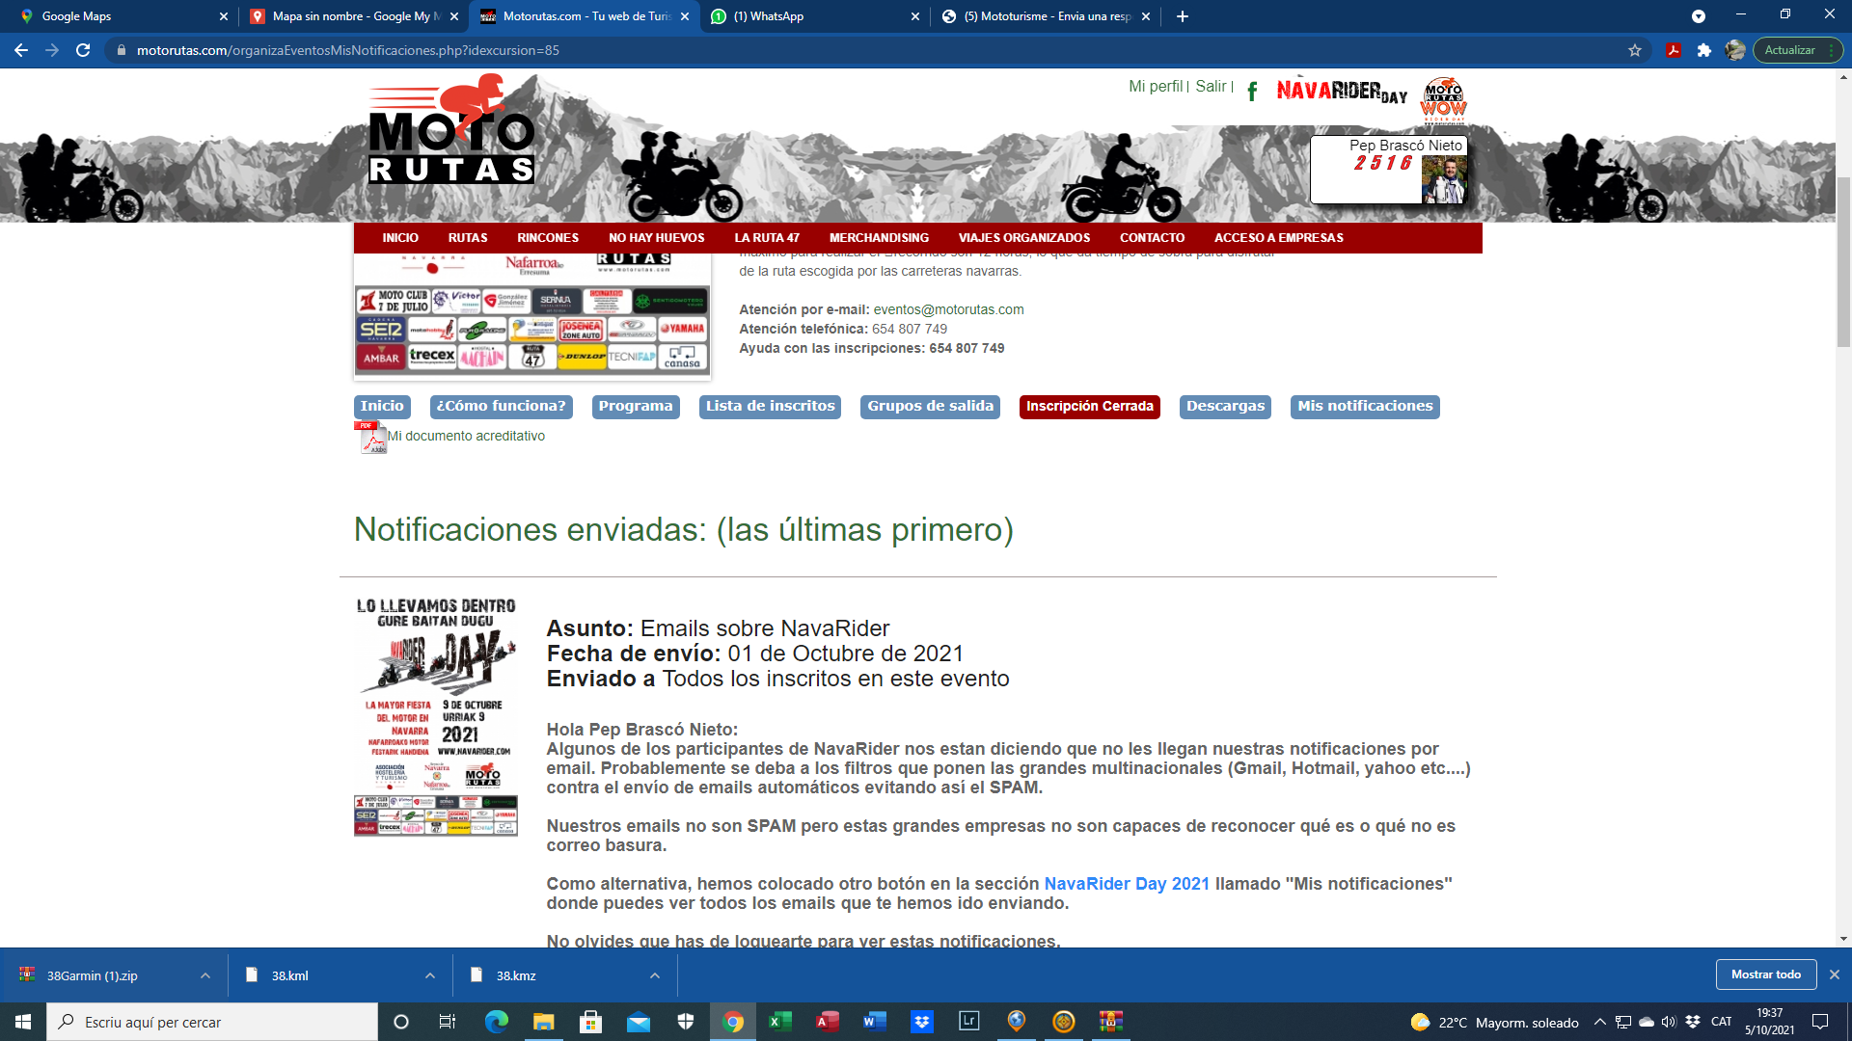Open the Chrome profile avatar
Viewport: 1852px width, 1041px height.
1735,50
